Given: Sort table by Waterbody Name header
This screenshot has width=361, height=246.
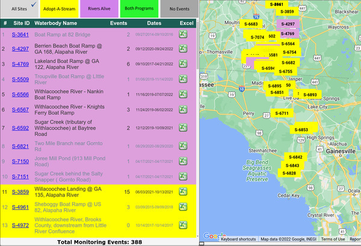Looking at the screenshot, I should 56,23.
